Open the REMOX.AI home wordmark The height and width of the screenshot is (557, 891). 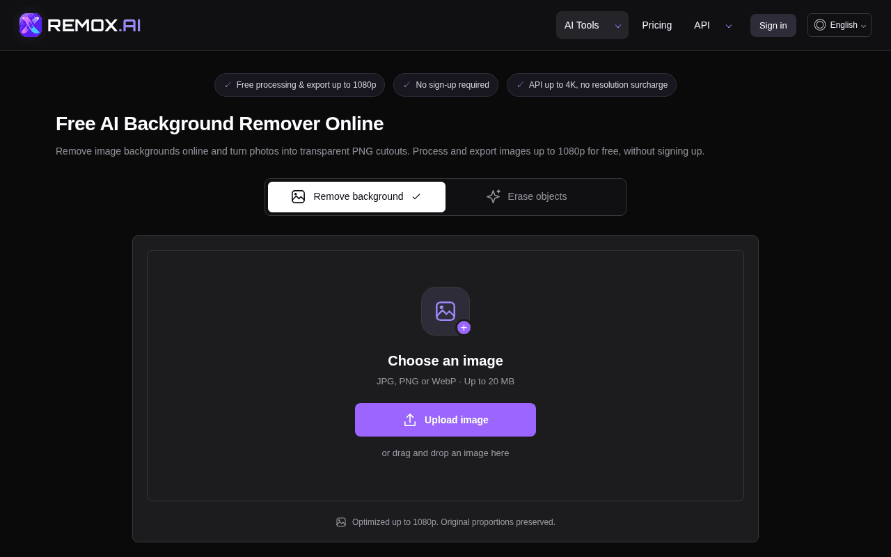pyautogui.click(x=94, y=25)
